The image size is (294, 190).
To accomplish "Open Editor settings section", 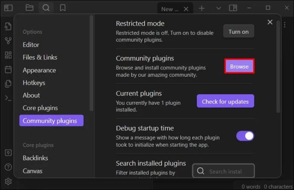I will point(31,45).
